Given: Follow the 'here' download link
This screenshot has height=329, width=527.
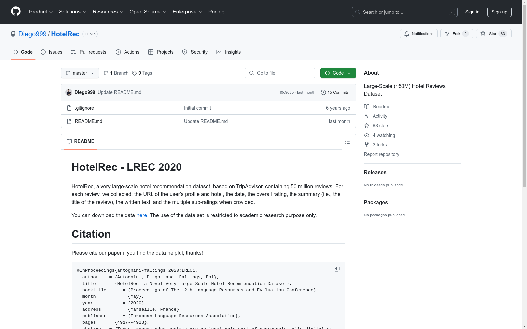Looking at the screenshot, I should pyautogui.click(x=142, y=215).
